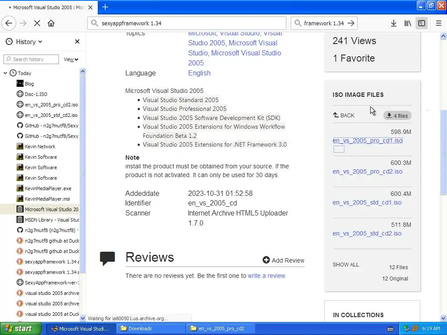Image resolution: width=447 pixels, height=335 pixels.
Task: Toggle the sidebar icon in toolbar
Action: pos(422,23)
